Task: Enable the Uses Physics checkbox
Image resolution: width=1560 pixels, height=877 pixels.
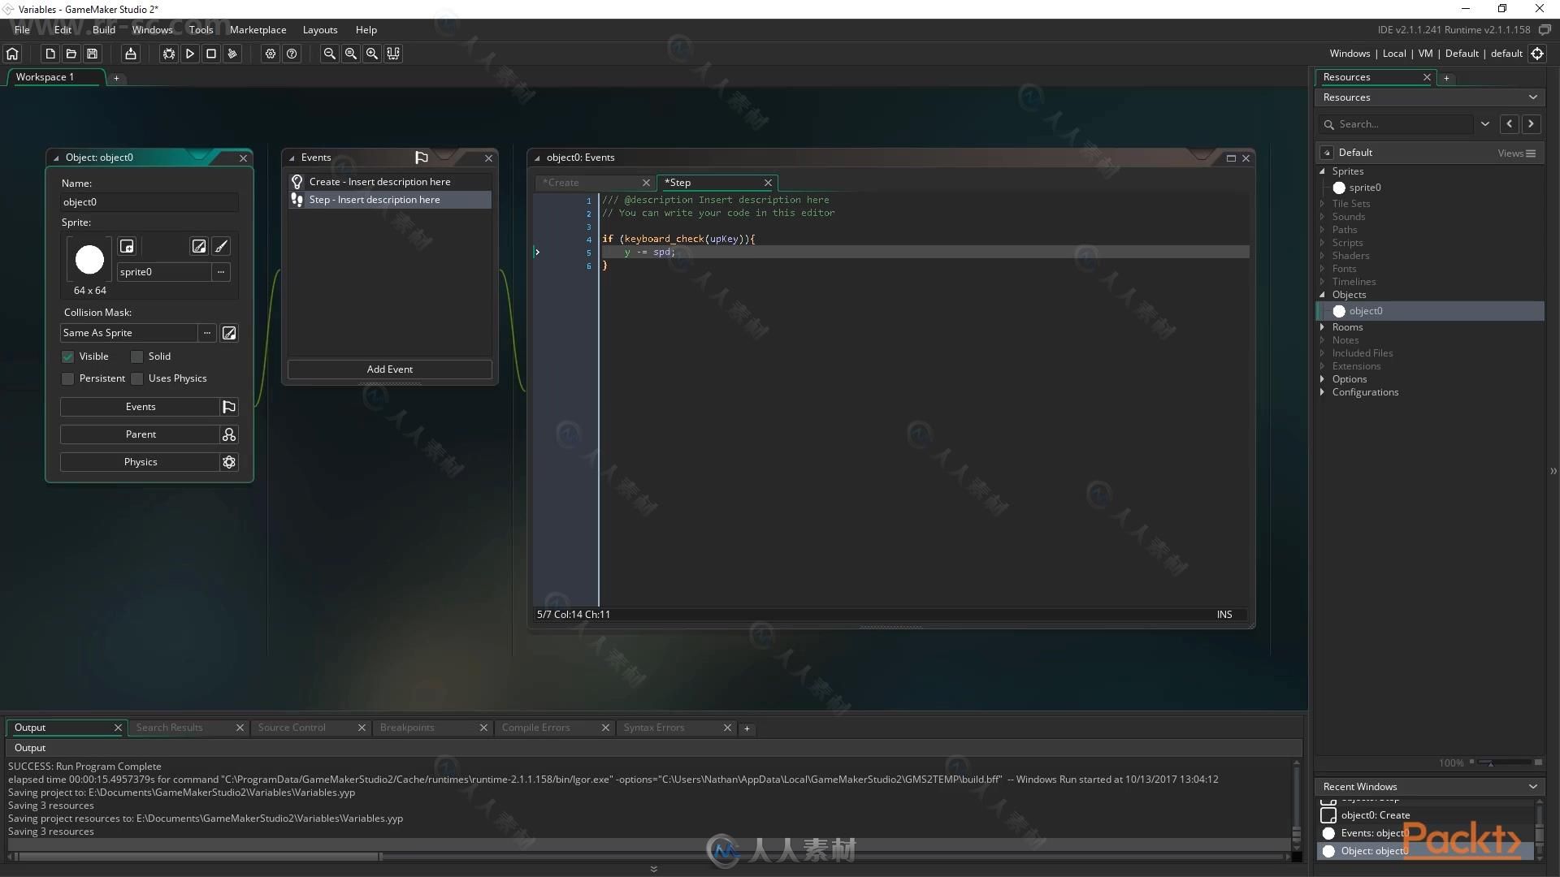Action: coord(137,378)
